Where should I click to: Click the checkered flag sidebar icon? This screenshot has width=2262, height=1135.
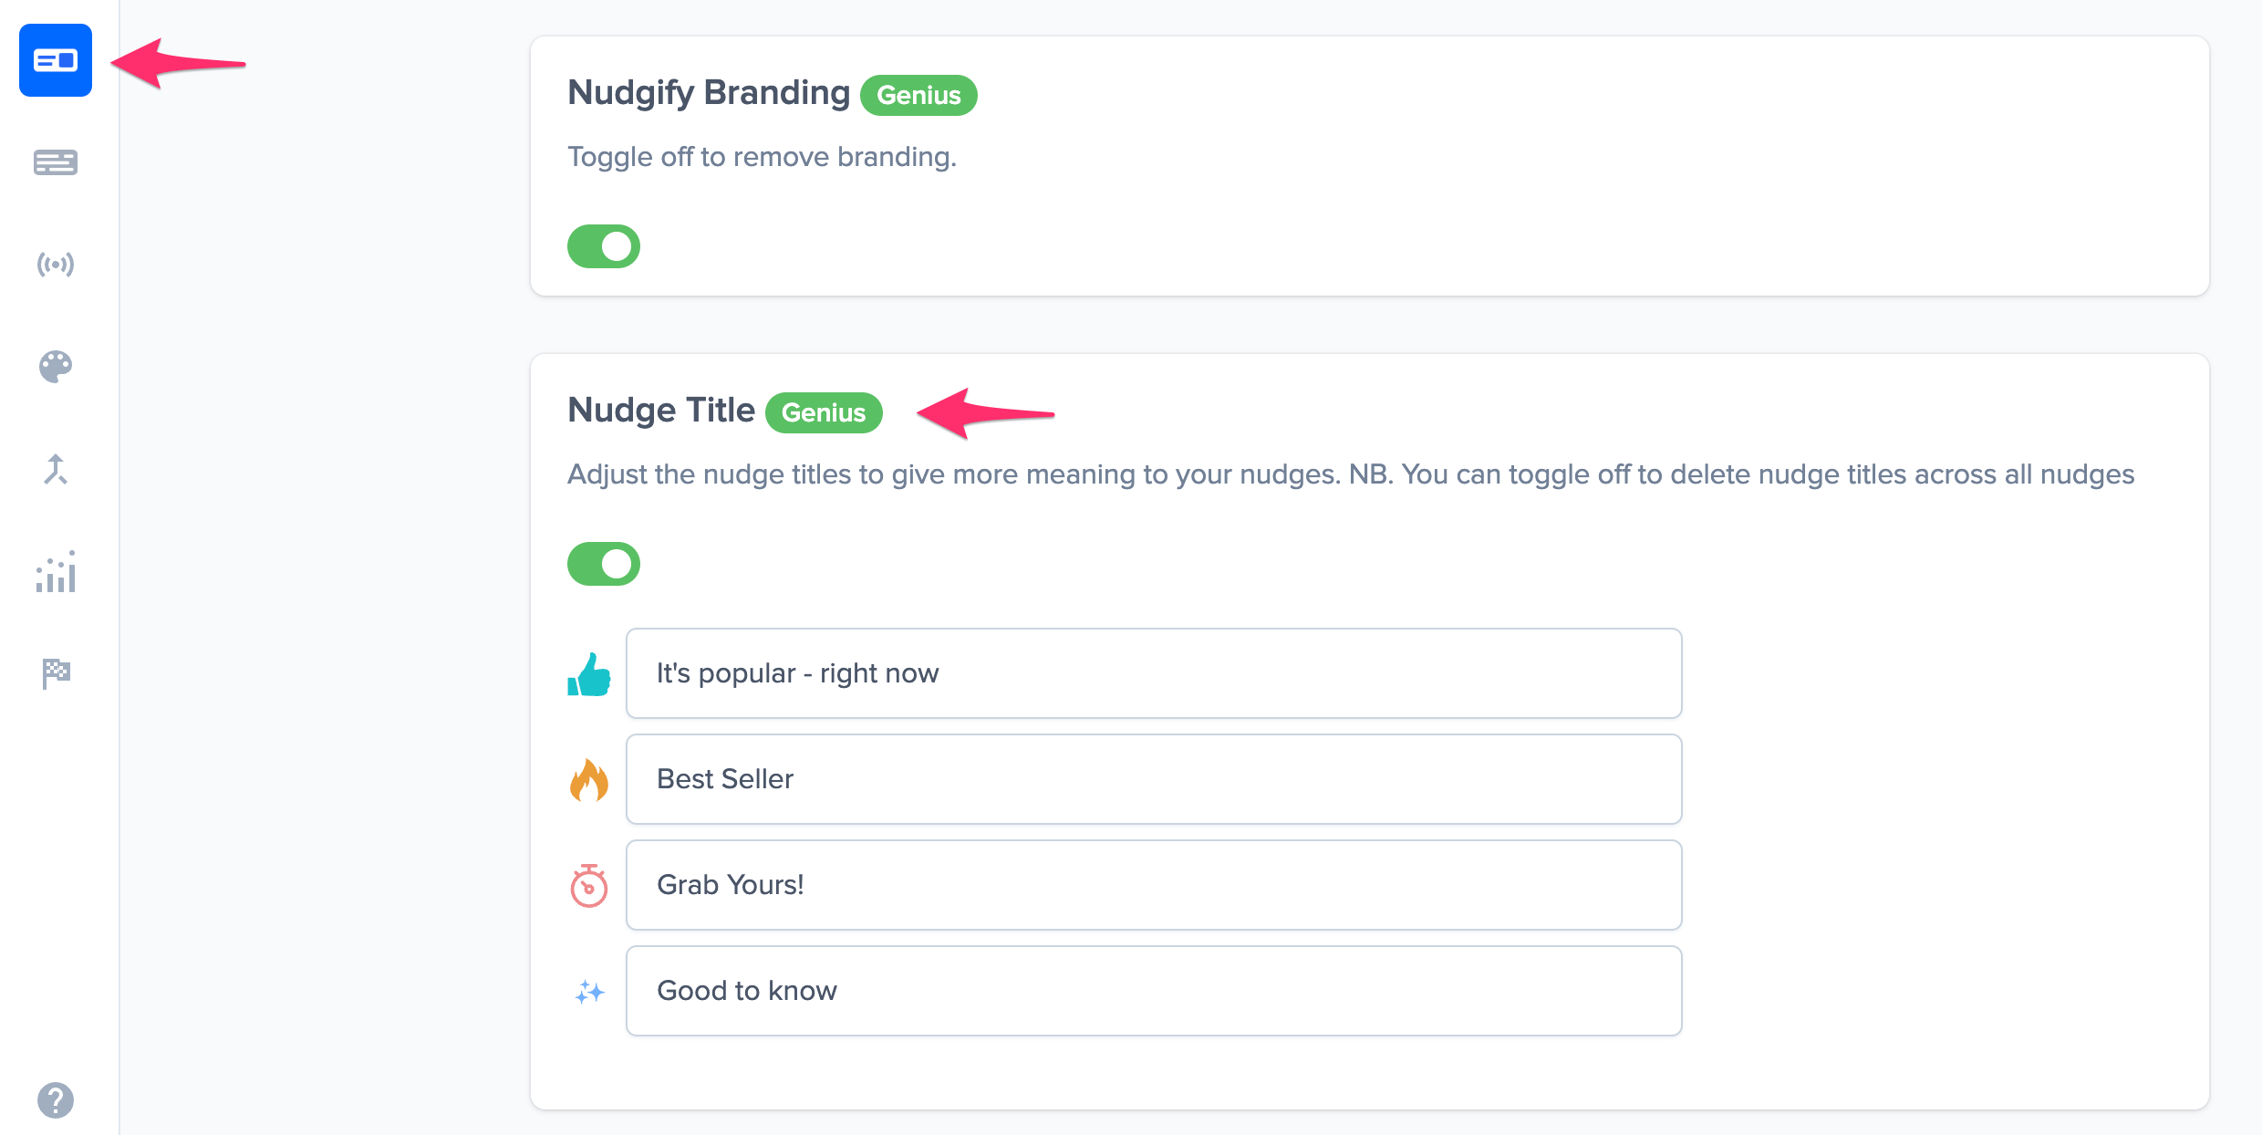pyautogui.click(x=56, y=673)
